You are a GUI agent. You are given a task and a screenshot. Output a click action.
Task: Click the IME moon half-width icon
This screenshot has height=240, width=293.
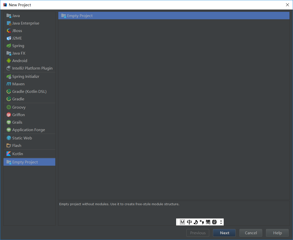point(196,222)
